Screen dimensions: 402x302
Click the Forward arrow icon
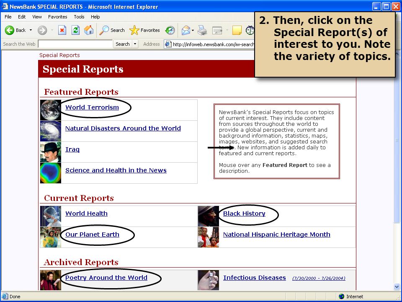tap(42, 30)
